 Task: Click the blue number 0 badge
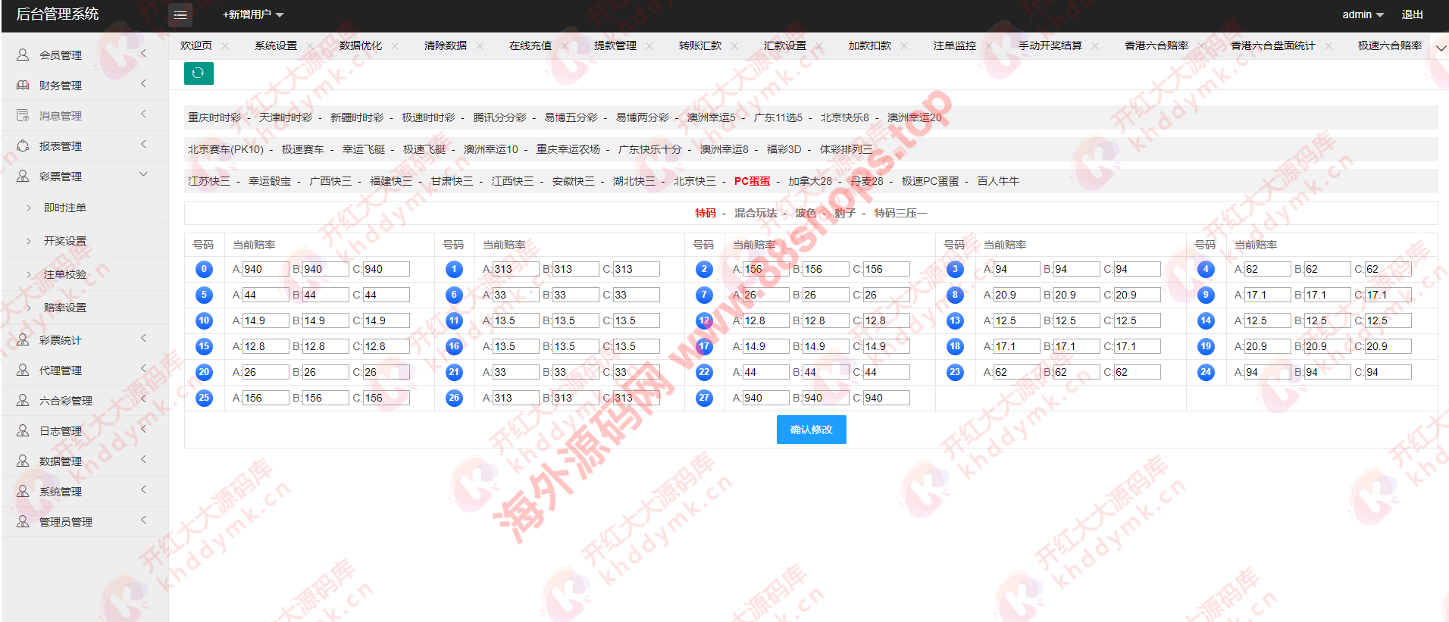tap(204, 269)
